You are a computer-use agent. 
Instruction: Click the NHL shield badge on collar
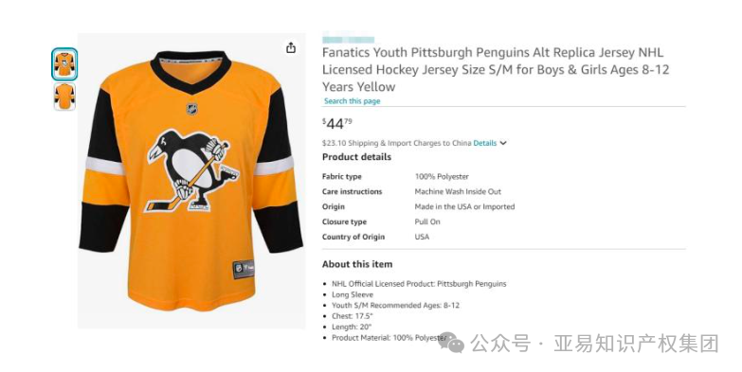(191, 109)
